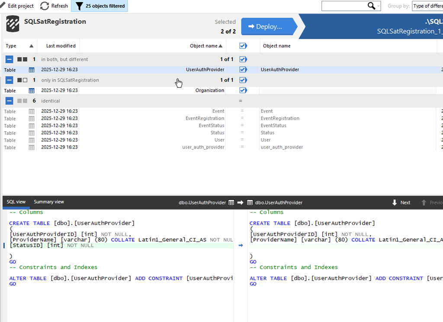Open the Group by dropdown
Viewport: 443px width, 322px height.
427,6
